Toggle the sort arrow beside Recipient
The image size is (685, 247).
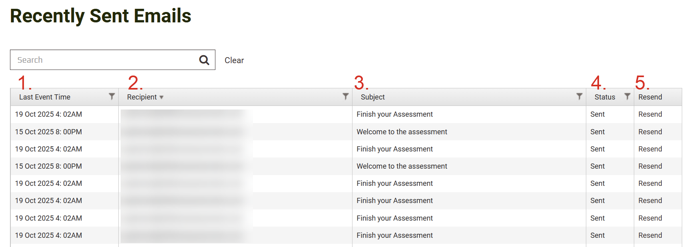(161, 97)
